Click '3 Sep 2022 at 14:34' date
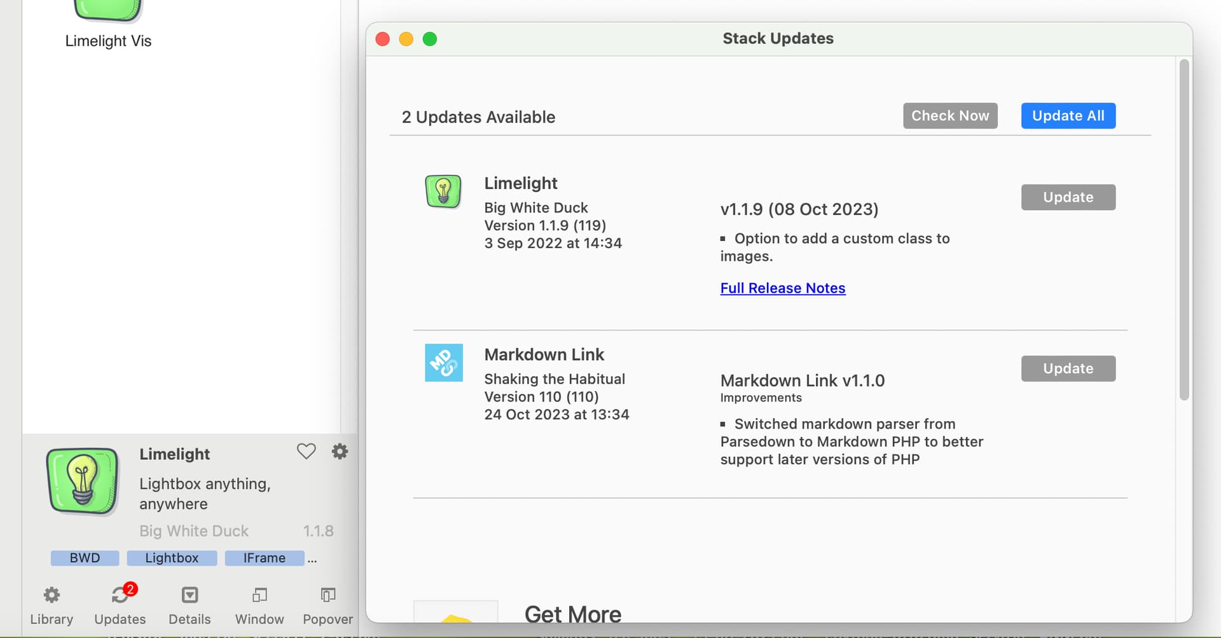This screenshot has height=638, width=1221. [x=553, y=243]
